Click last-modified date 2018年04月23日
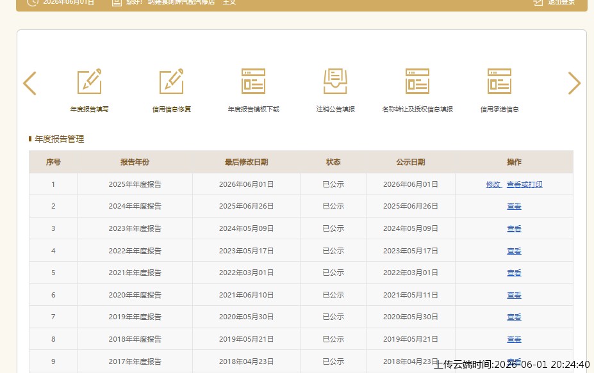Screen dimensions: 594x373 tap(246, 361)
